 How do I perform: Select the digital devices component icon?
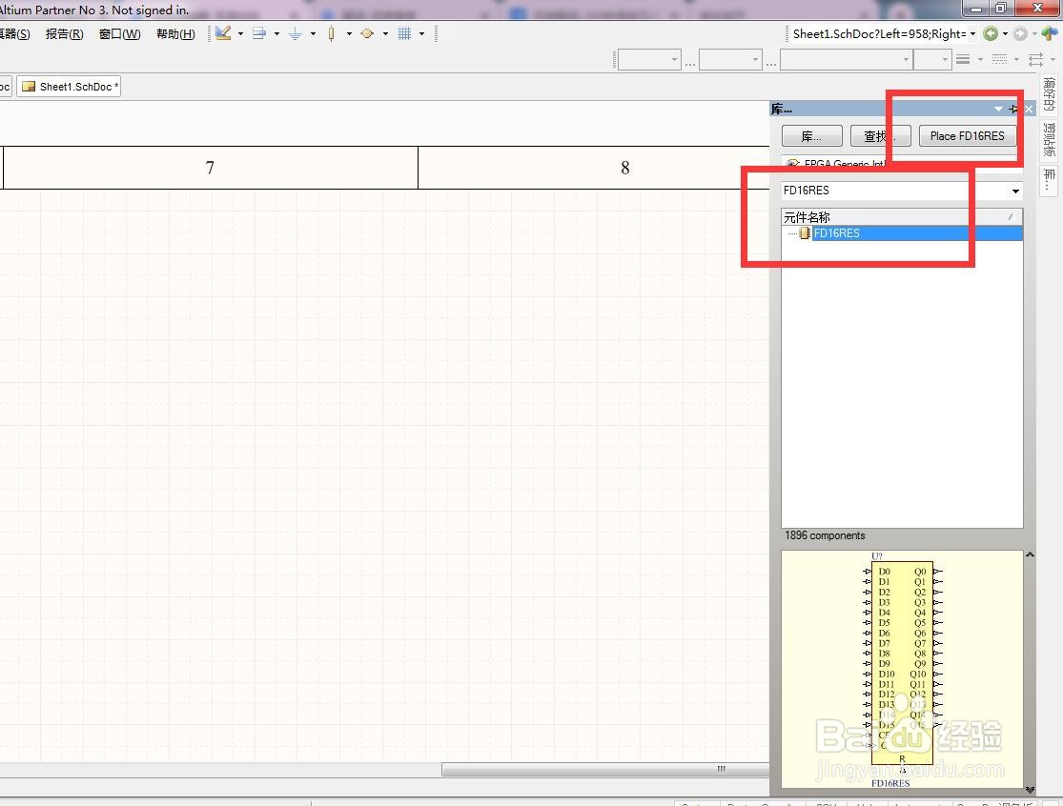331,33
